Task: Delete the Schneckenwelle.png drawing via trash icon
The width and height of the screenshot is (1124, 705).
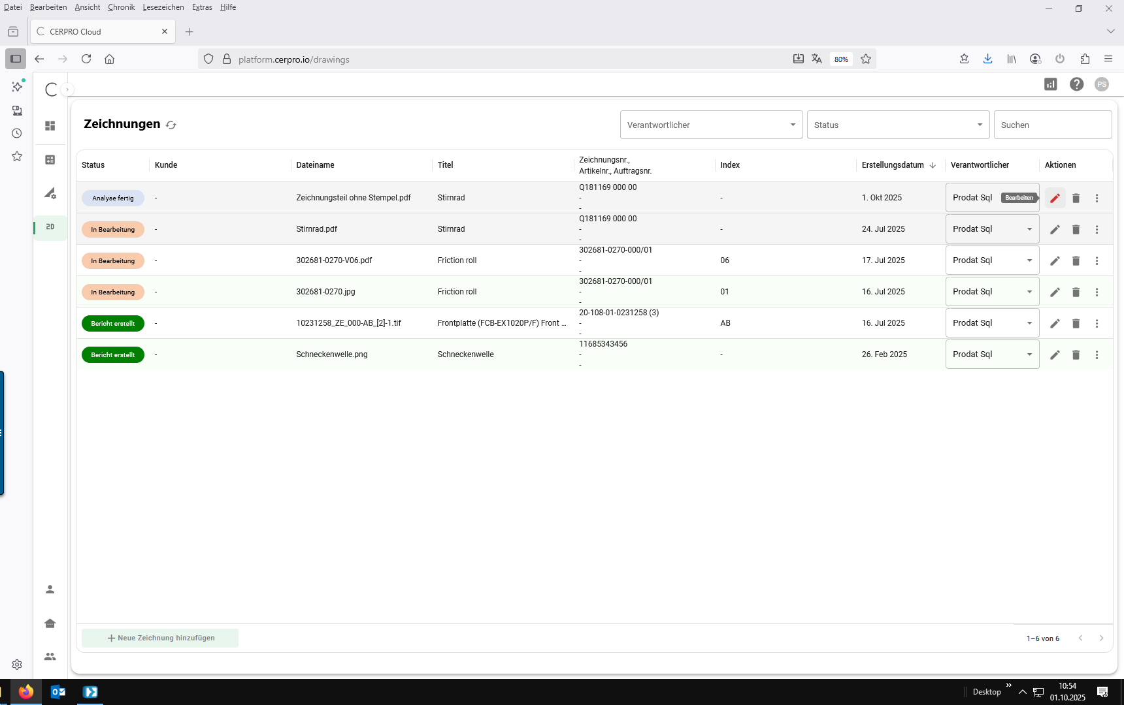Action: tap(1076, 354)
